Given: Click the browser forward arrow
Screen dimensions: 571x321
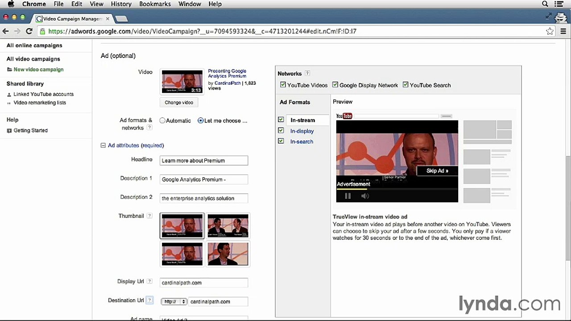Looking at the screenshot, I should tap(17, 31).
